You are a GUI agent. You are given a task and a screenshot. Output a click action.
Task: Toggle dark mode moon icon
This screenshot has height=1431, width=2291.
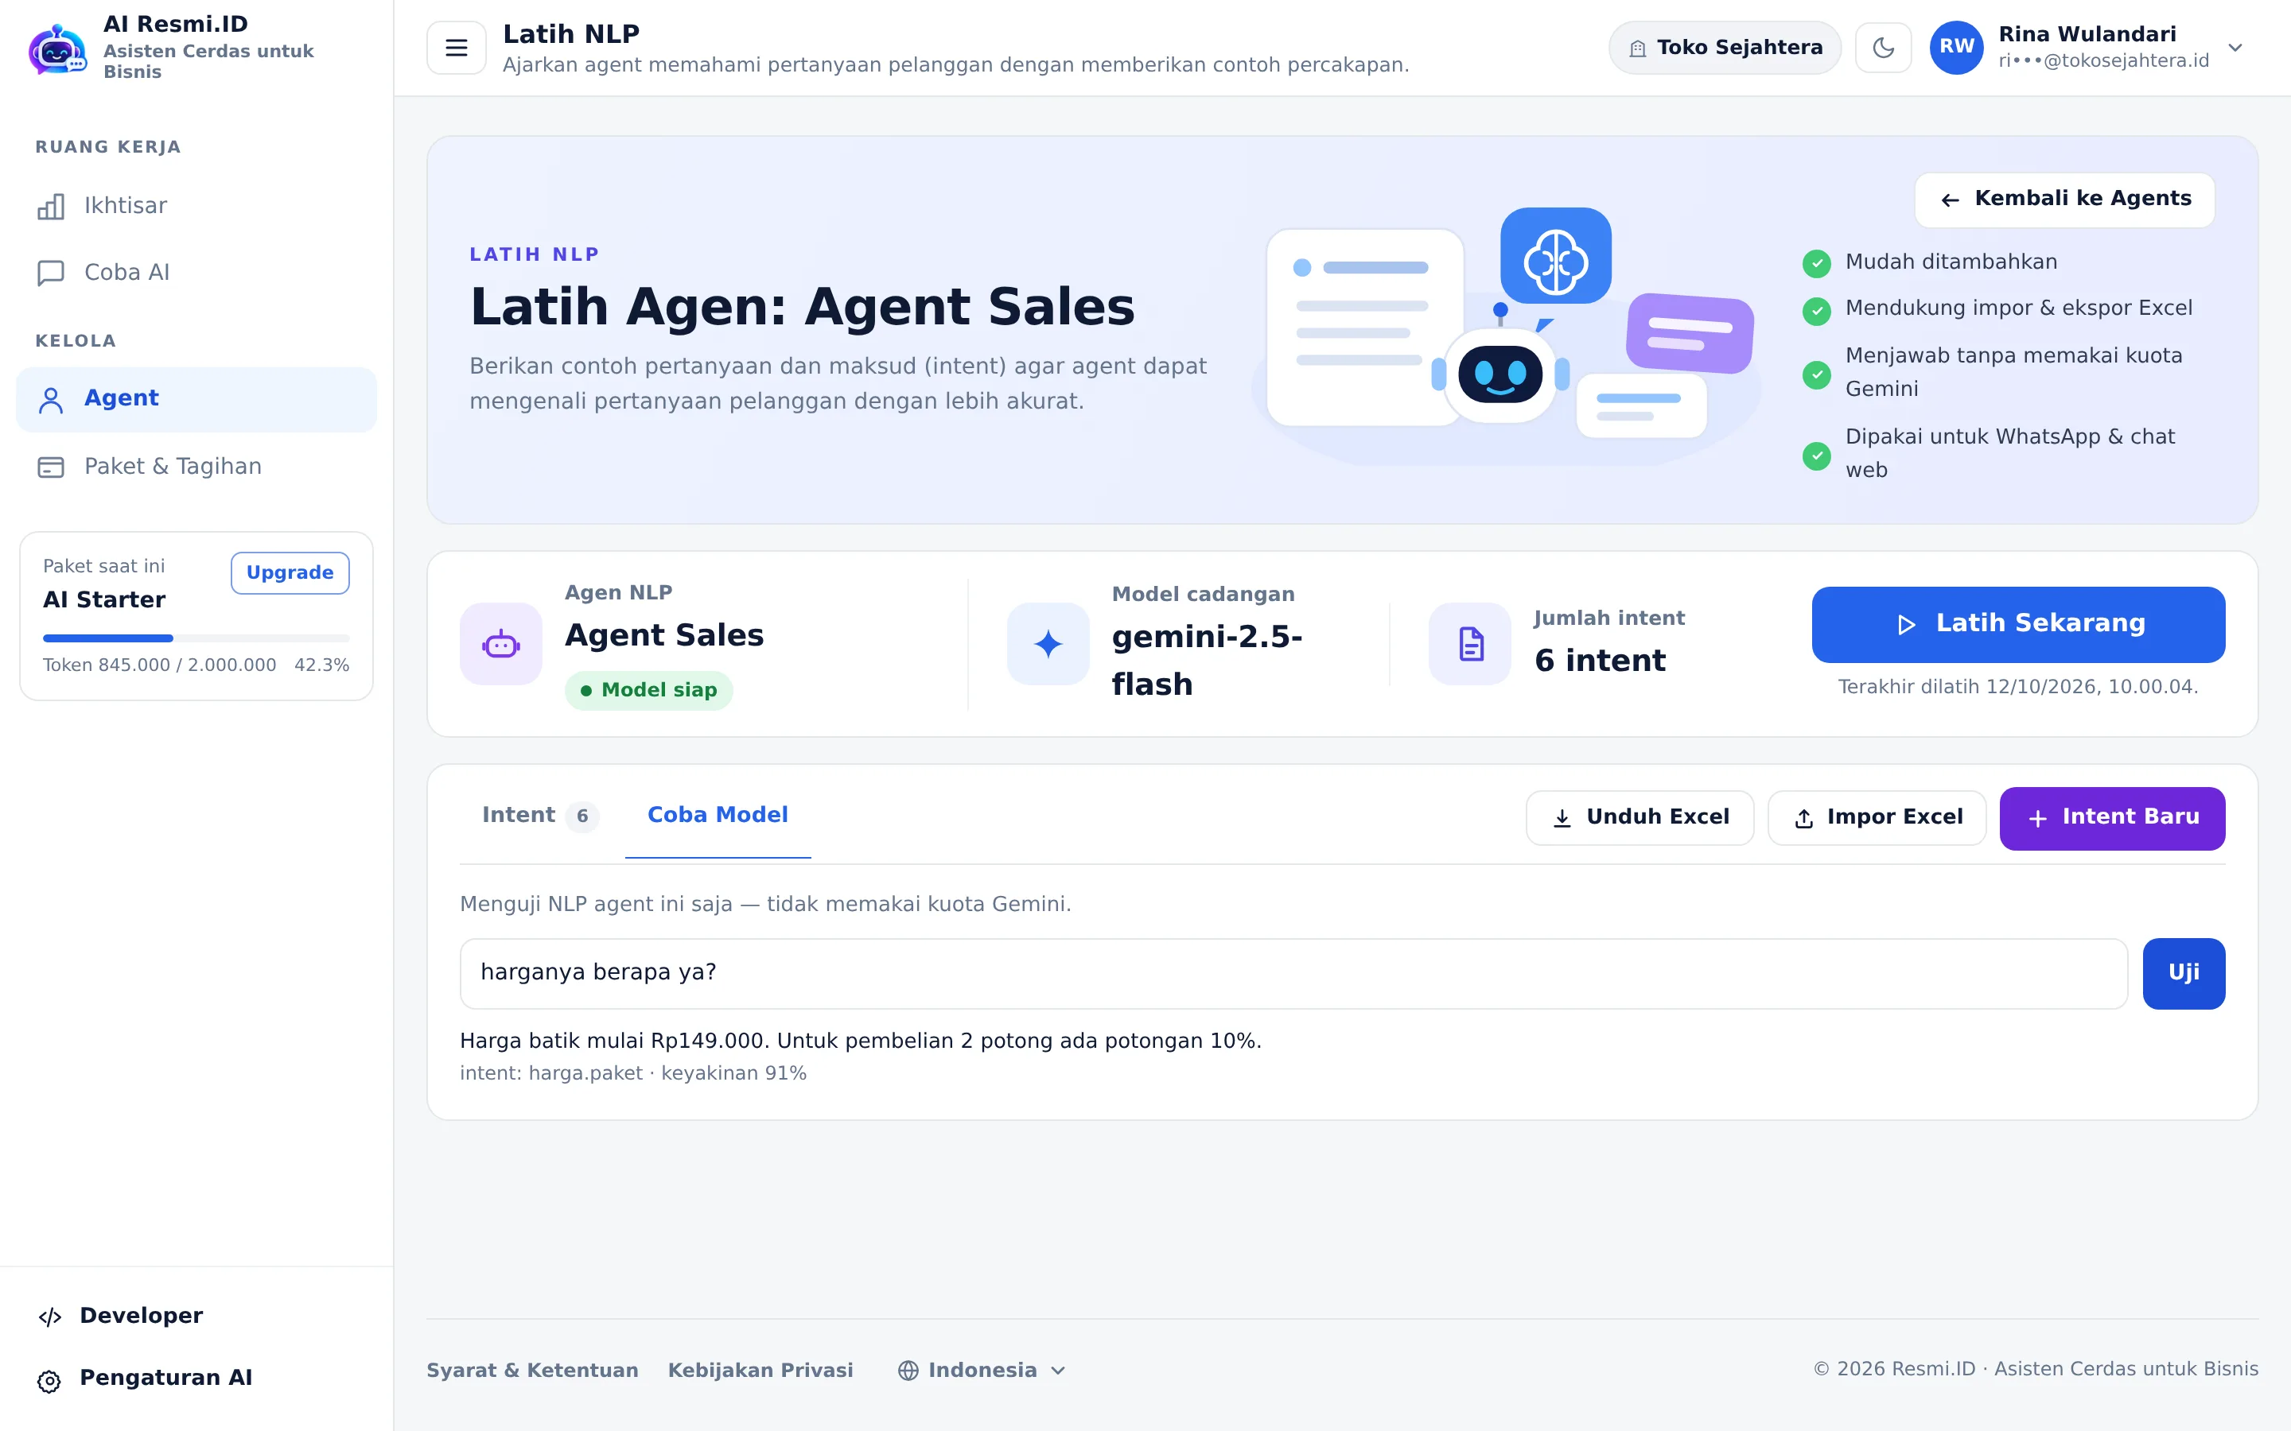click(1883, 48)
